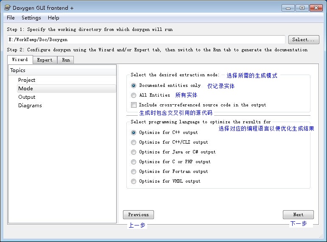Choose Documented entities only radio button
327x242 pixels.
pyautogui.click(x=134, y=86)
